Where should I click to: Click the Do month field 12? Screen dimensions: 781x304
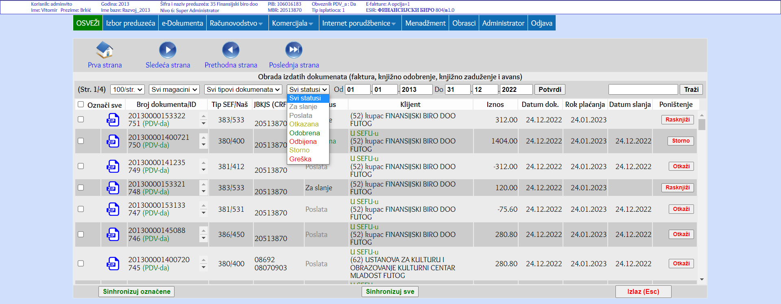click(x=485, y=89)
